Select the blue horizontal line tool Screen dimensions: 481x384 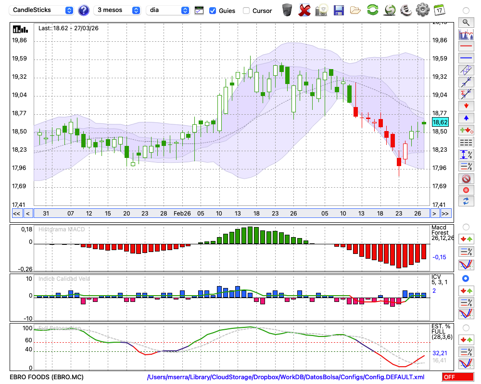pyautogui.click(x=466, y=58)
